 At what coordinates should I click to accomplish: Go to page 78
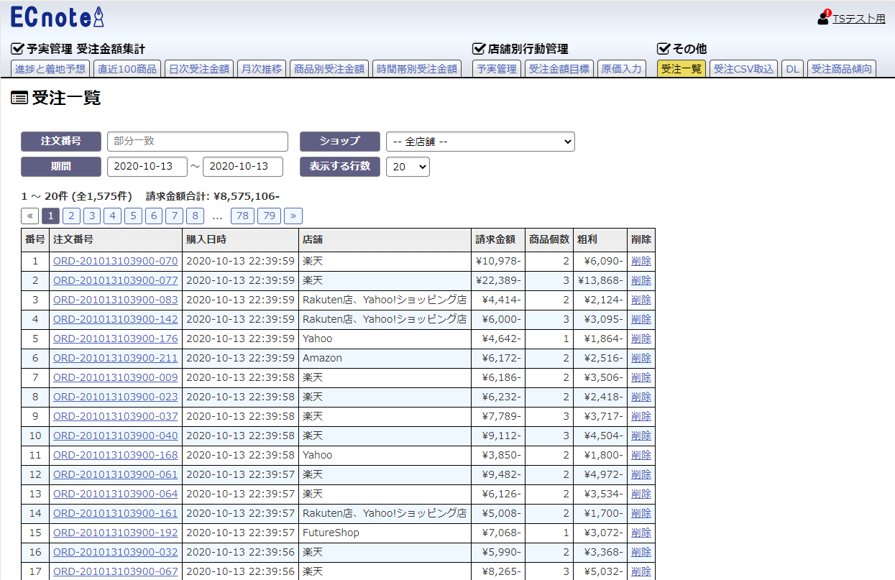click(242, 216)
